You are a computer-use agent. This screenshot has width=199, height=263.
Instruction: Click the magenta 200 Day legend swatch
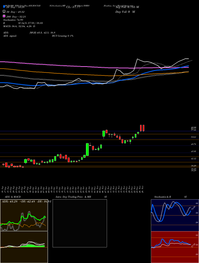pos(4,16)
